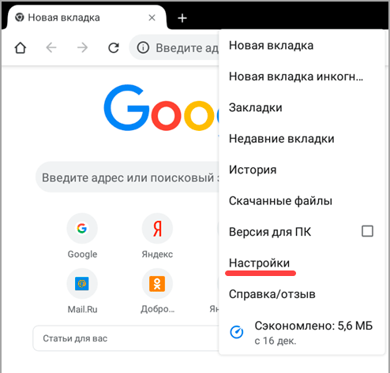Screen dimensions: 390x373
Task: Toggle the Версия для ПК checkbox
Action: [367, 231]
